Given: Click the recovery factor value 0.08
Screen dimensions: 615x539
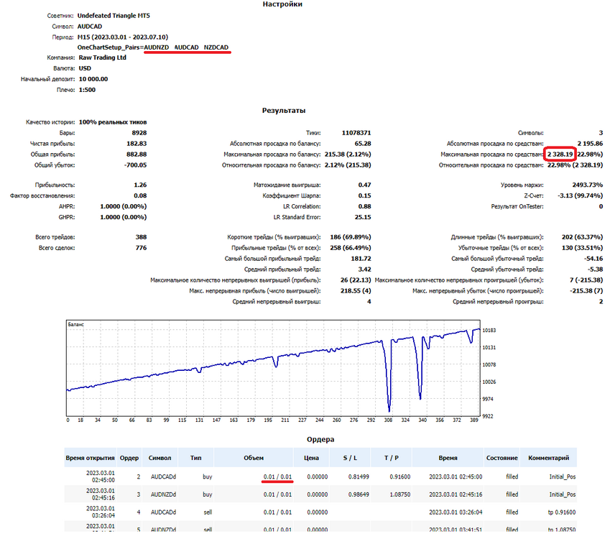Looking at the screenshot, I should pyautogui.click(x=140, y=195).
